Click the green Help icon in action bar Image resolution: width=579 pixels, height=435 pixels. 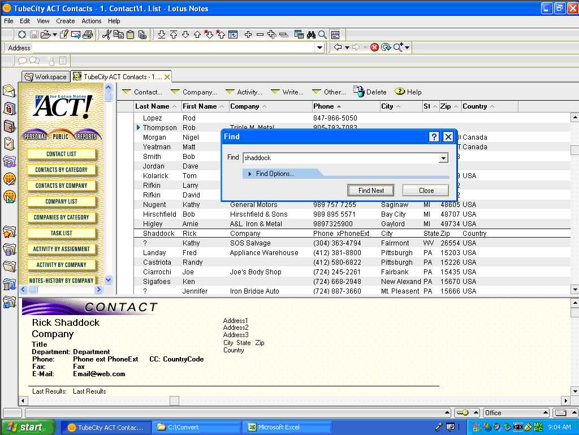coord(400,91)
